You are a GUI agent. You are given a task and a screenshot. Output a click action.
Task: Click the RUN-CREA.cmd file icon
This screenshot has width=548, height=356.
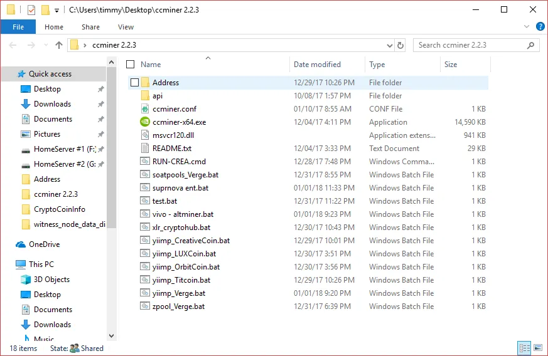click(144, 161)
